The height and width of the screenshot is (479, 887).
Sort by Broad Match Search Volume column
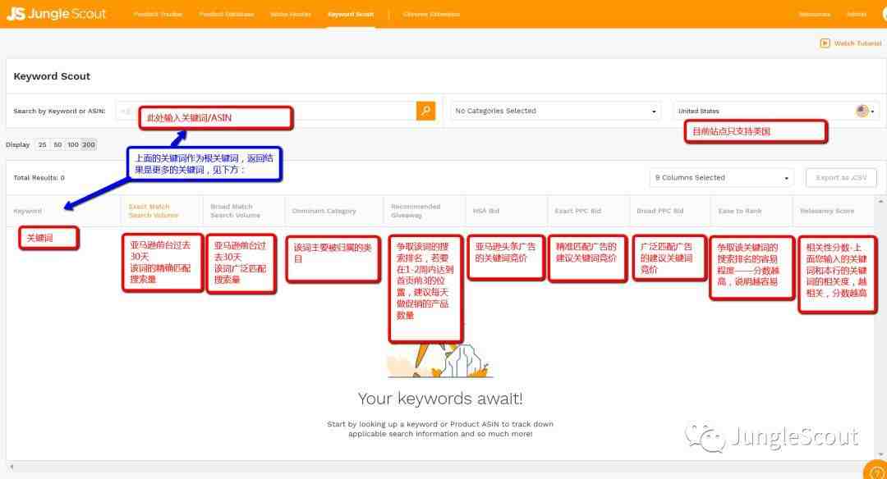(236, 211)
